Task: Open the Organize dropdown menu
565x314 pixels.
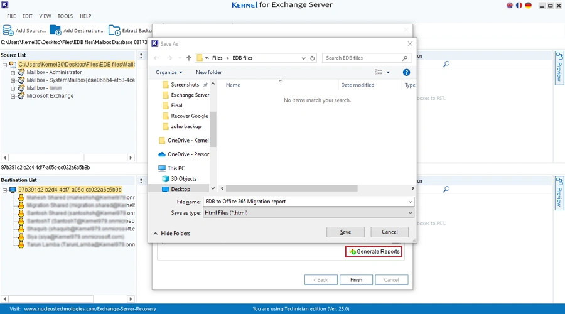Action: click(x=169, y=73)
